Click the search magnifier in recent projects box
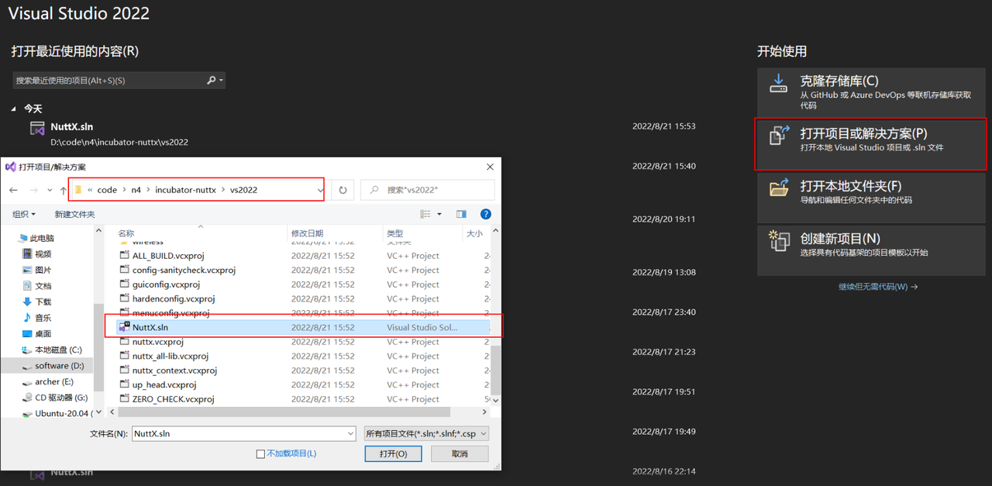 211,80
